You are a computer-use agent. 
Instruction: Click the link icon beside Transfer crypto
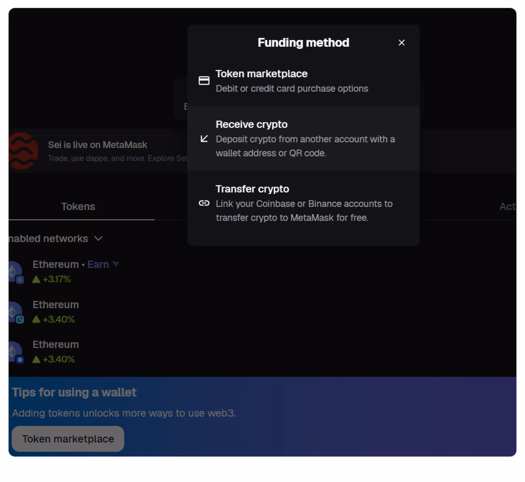[204, 203]
